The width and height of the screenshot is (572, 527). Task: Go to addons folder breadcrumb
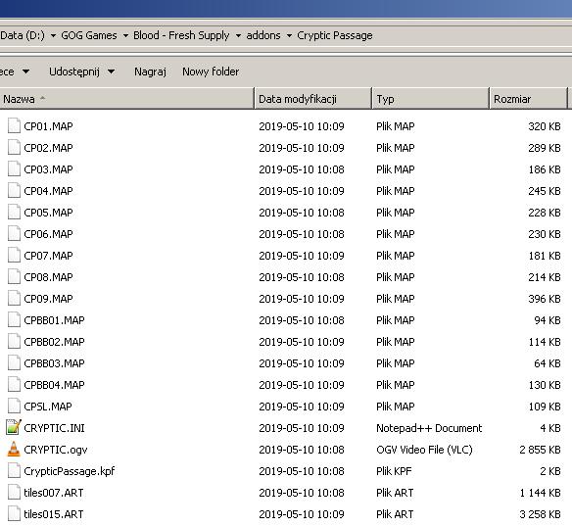pos(263,35)
